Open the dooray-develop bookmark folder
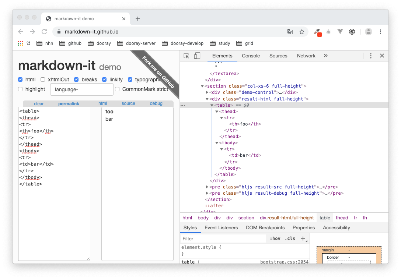Image resolution: width=401 pixels, height=279 pixels. tap(182, 43)
